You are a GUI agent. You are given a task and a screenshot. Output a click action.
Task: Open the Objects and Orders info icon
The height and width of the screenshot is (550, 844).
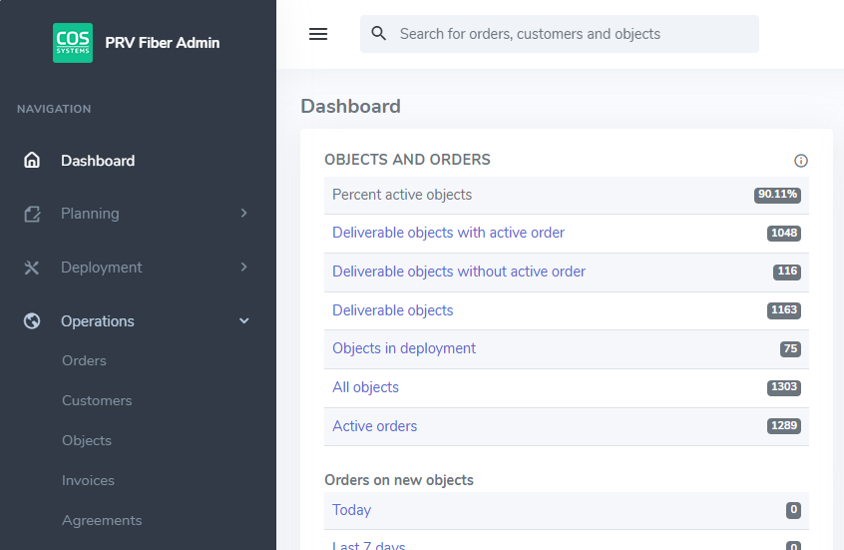click(x=801, y=161)
